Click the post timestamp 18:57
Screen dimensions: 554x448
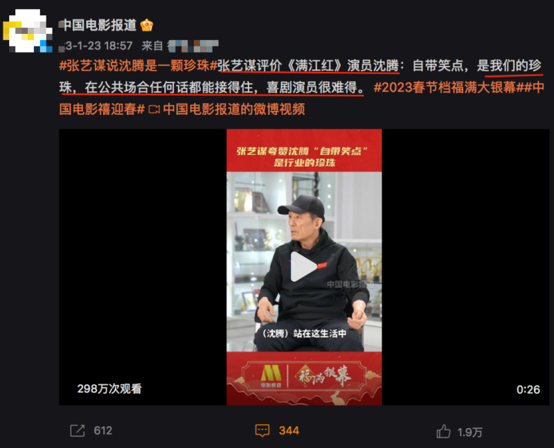pos(118,46)
